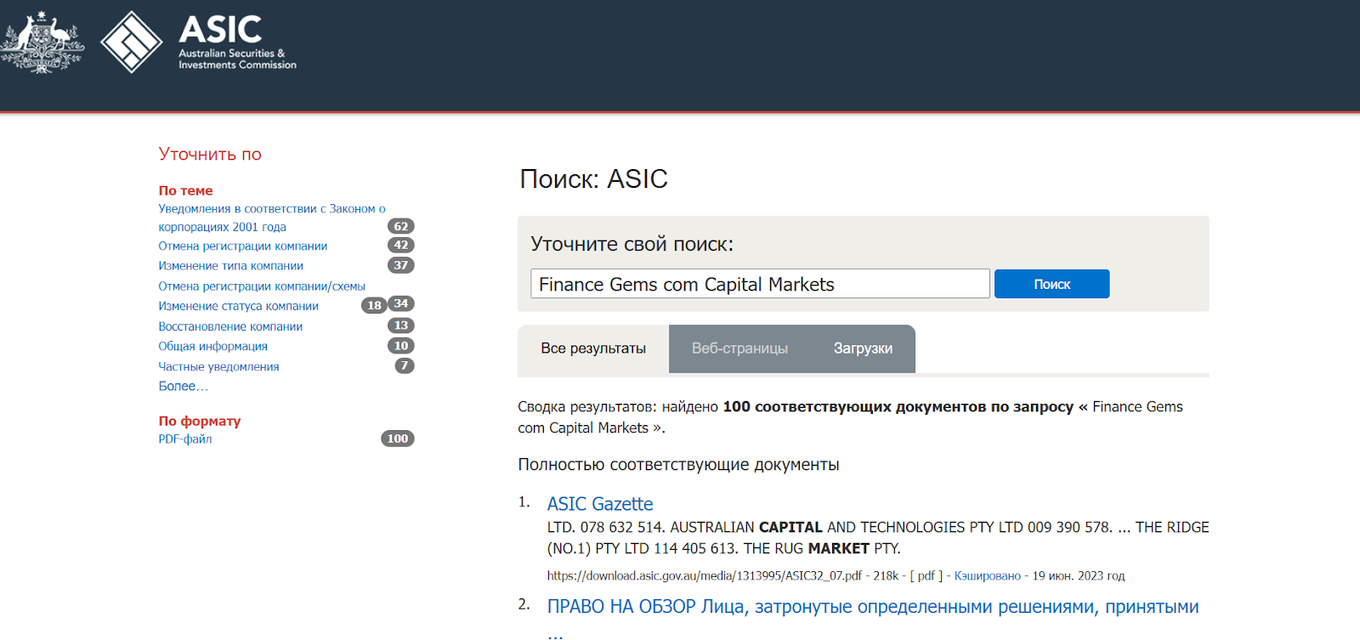Filter by Восстановление компании topic
The height and width of the screenshot is (640, 1360).
click(230, 326)
